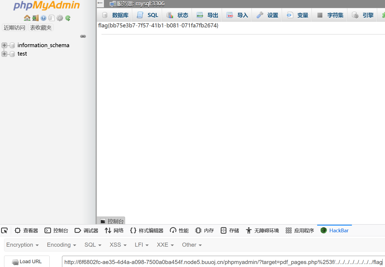Click the flag{bb75e3b7...} text
This screenshot has height=267, width=385.
(158, 25)
